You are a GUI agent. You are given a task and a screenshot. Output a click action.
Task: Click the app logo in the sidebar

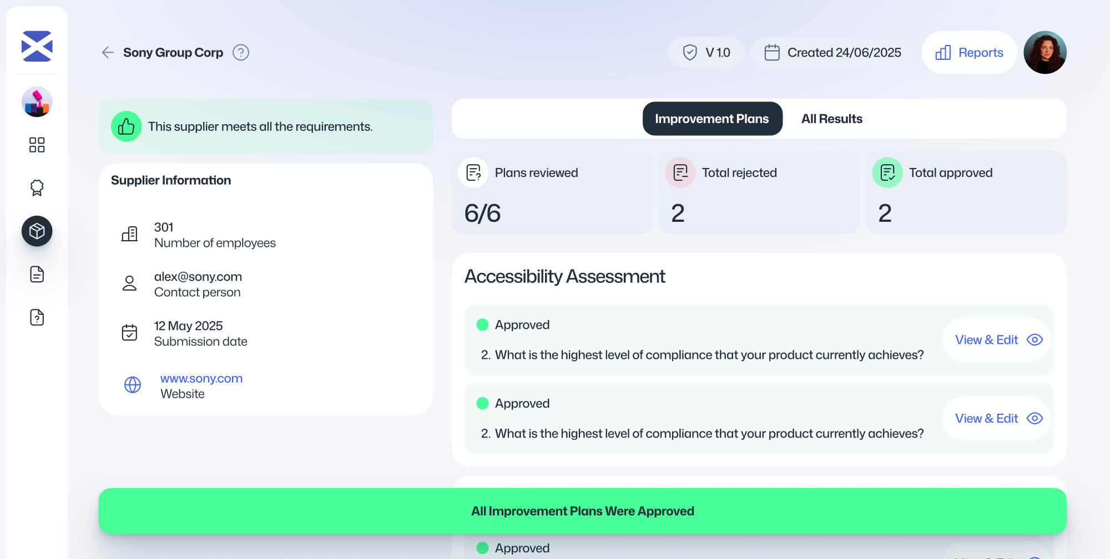[37, 46]
